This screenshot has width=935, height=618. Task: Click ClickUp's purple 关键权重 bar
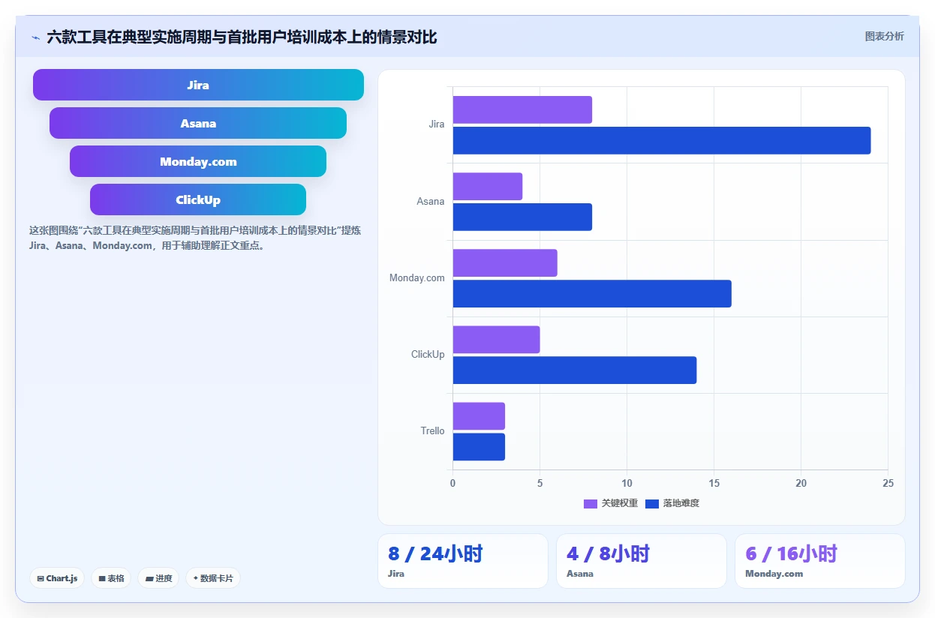(x=496, y=339)
